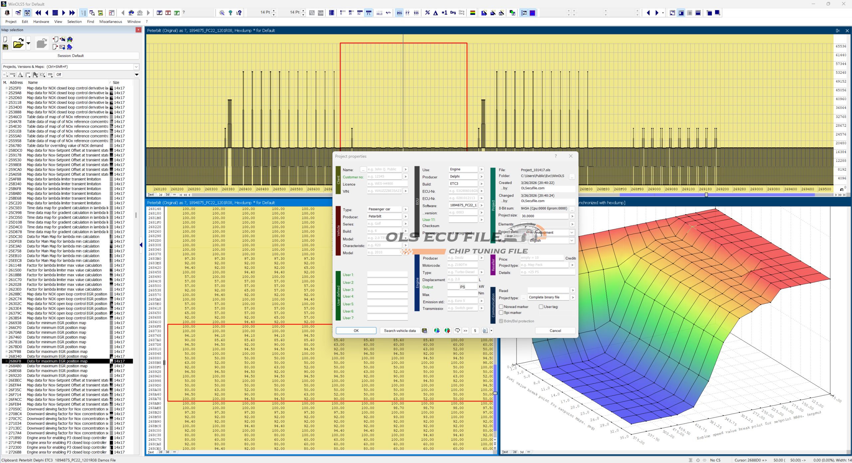
Task: Click the Project size input field
Action: pos(544,216)
